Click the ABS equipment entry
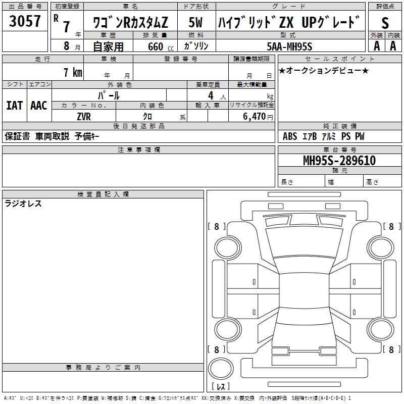The image size is (404, 404). coord(290,136)
